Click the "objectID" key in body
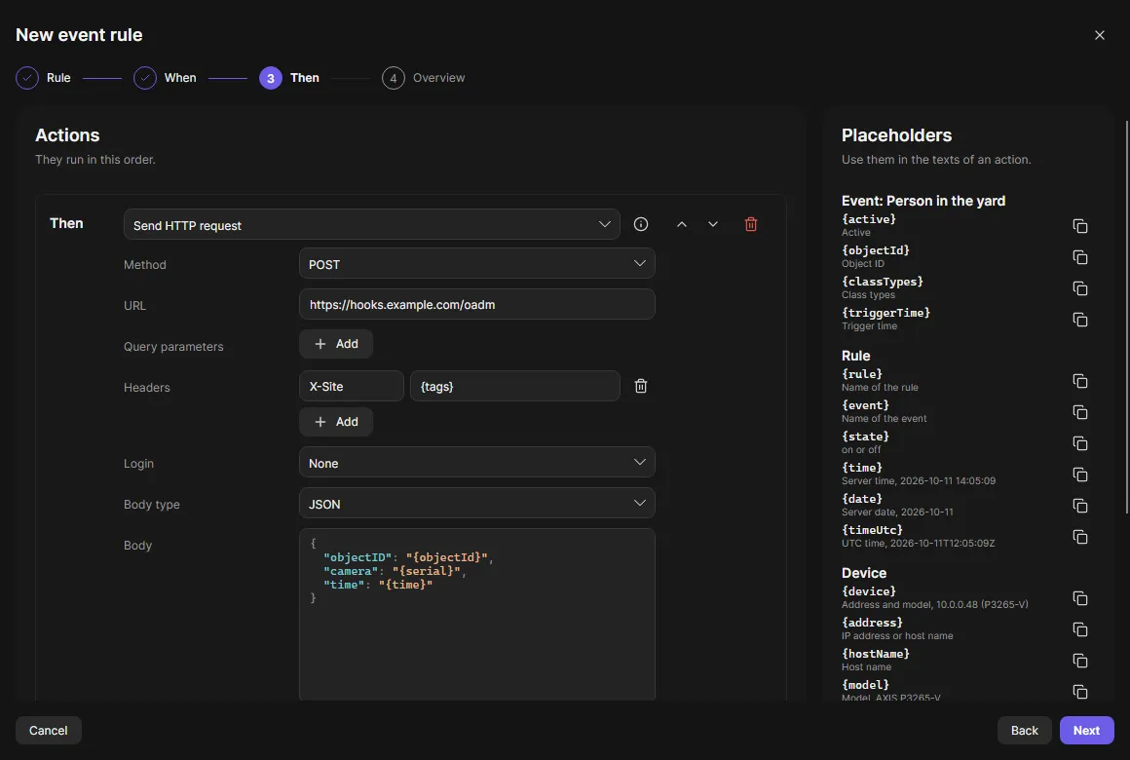The height and width of the screenshot is (760, 1130). pos(358,557)
